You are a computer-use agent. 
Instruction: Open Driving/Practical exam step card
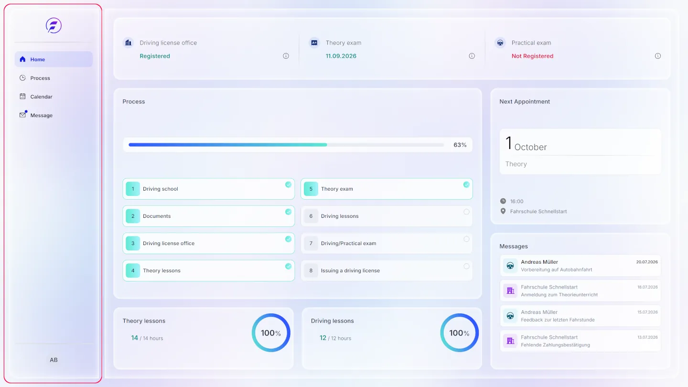click(x=387, y=243)
